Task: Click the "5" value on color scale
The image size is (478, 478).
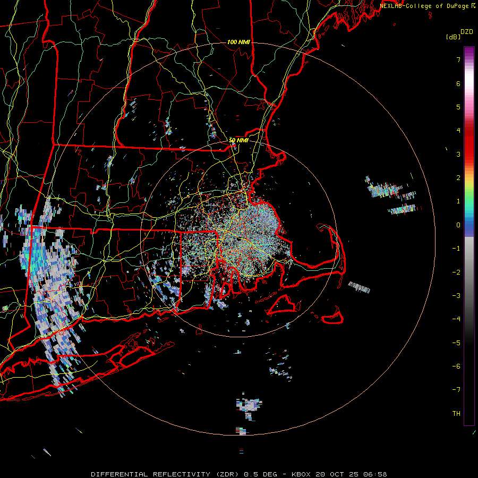Action: pos(458,107)
